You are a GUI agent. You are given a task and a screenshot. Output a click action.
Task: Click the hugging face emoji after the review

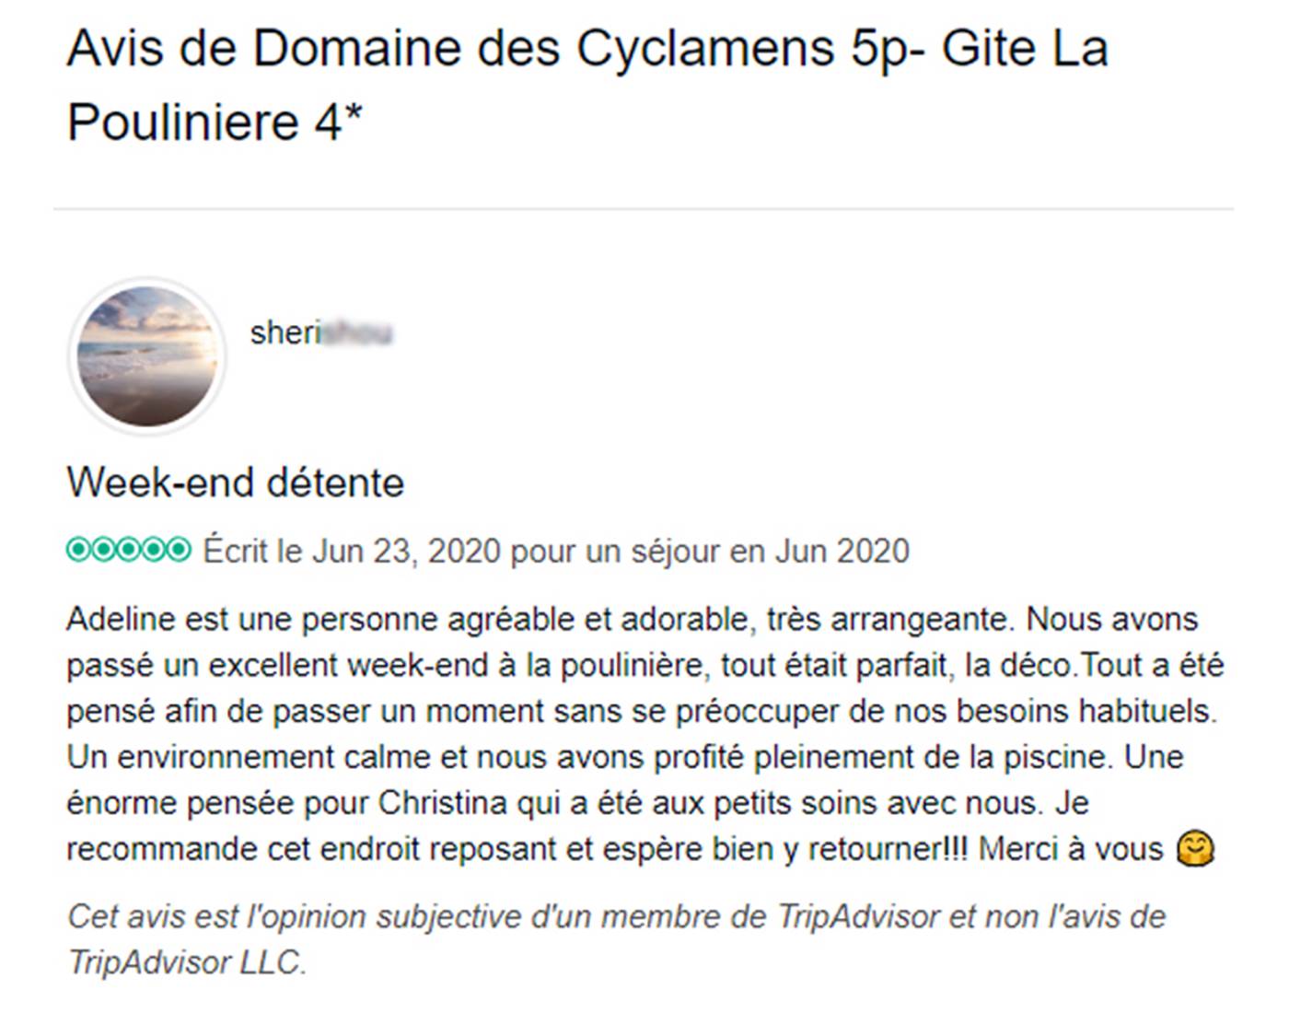(x=1196, y=848)
